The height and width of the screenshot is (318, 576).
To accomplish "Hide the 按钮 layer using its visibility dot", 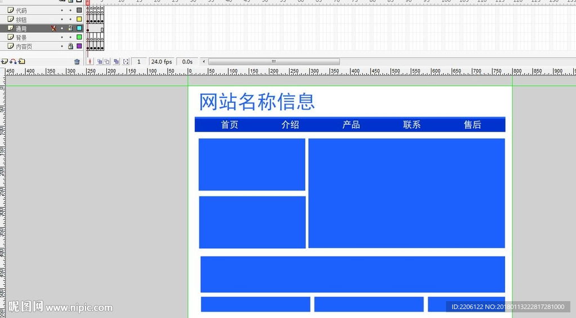I will (62, 19).
